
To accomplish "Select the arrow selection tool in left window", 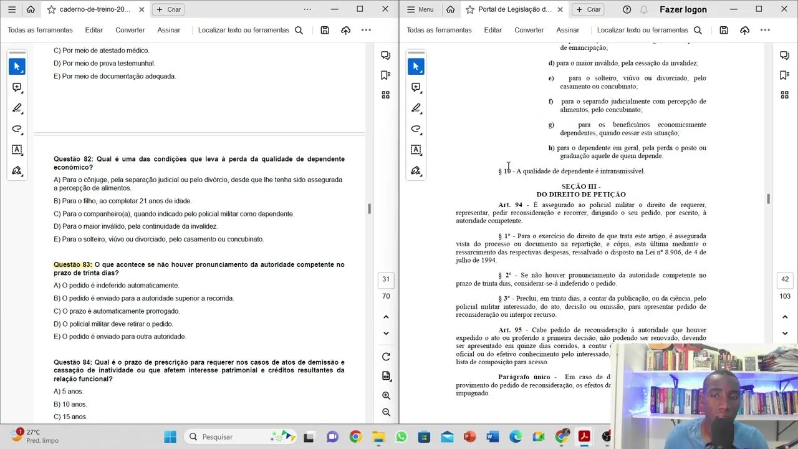I will 17,66.
